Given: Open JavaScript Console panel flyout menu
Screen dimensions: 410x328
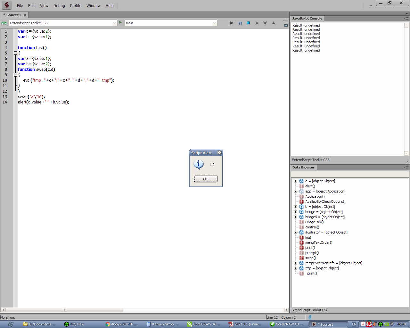Looking at the screenshot, I should point(406,19).
